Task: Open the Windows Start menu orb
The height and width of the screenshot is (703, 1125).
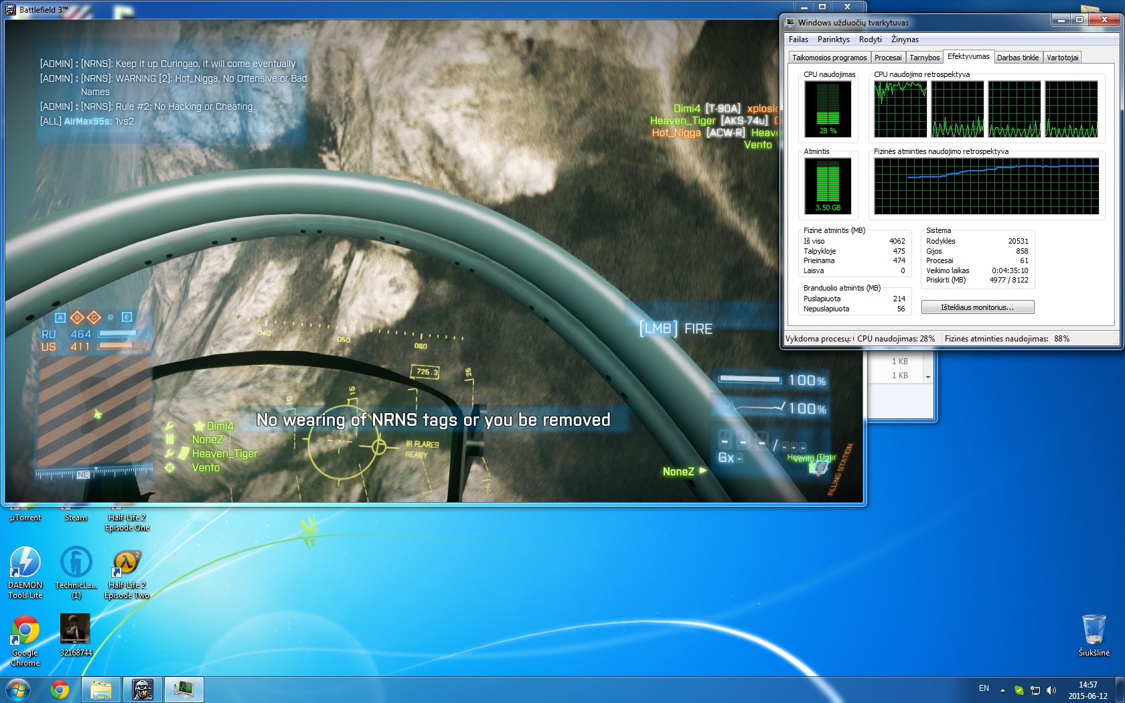Action: [x=18, y=690]
